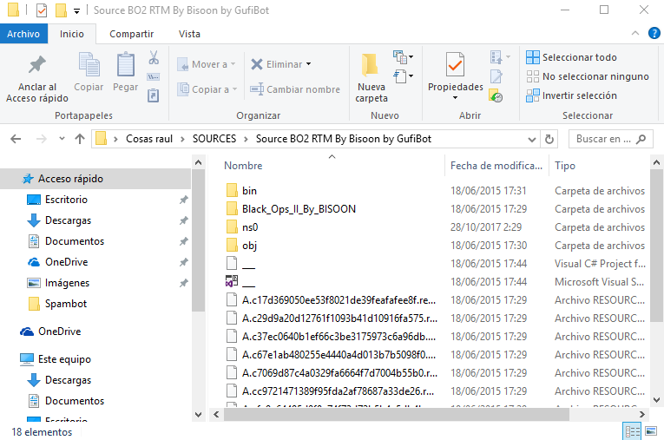The width and height of the screenshot is (664, 440).
Task: Open the Abrir dropdown icon
Action: point(500,56)
